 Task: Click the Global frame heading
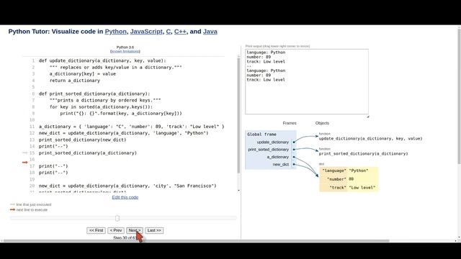261,135
